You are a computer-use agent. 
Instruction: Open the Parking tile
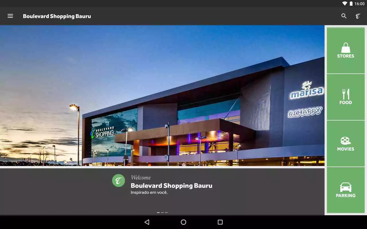point(346,190)
